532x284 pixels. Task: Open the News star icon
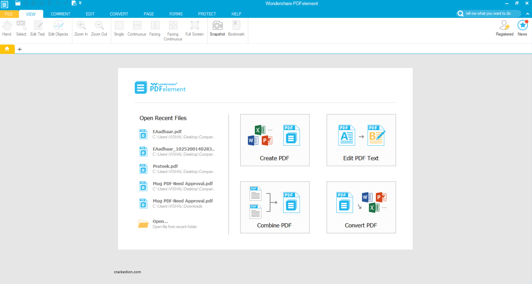(x=522, y=28)
